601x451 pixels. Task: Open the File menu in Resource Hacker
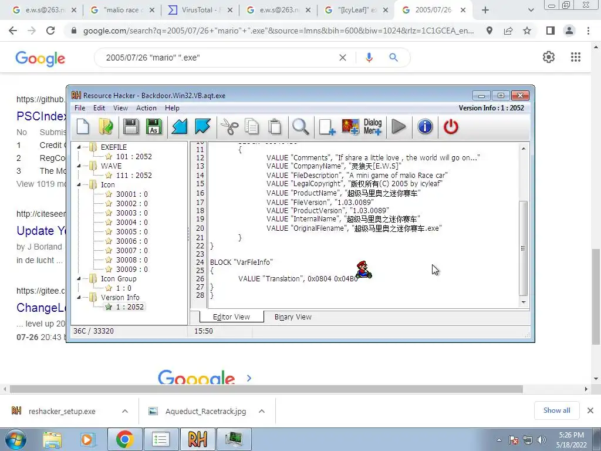tap(80, 108)
